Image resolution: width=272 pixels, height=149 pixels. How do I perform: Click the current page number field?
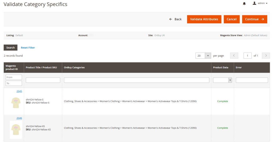pos(248,56)
